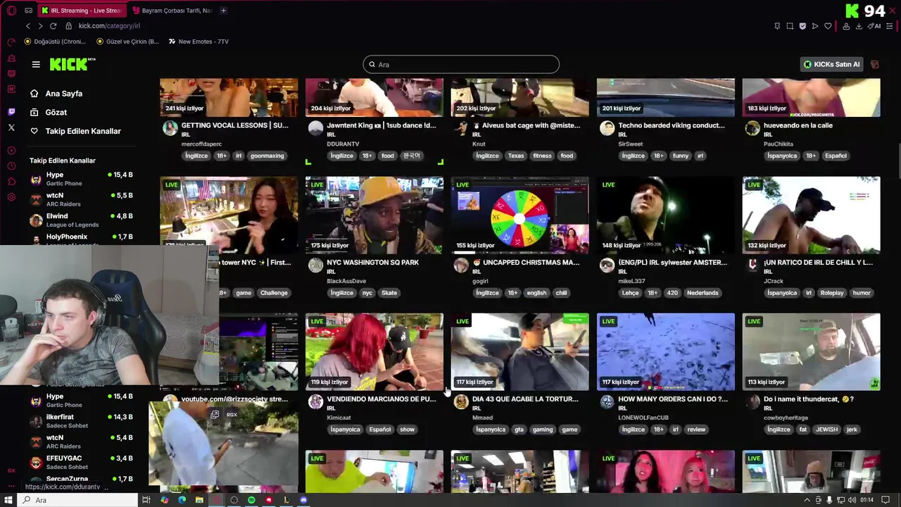This screenshot has width=901, height=507.
Task: Open Hype Gartic Phone followed channel
Action: 82,179
